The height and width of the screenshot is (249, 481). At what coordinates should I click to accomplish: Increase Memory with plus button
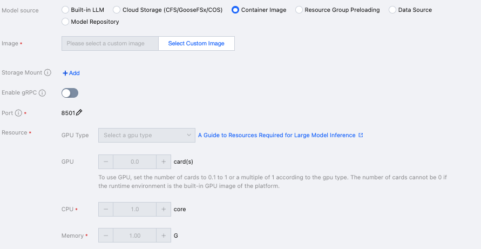163,235
